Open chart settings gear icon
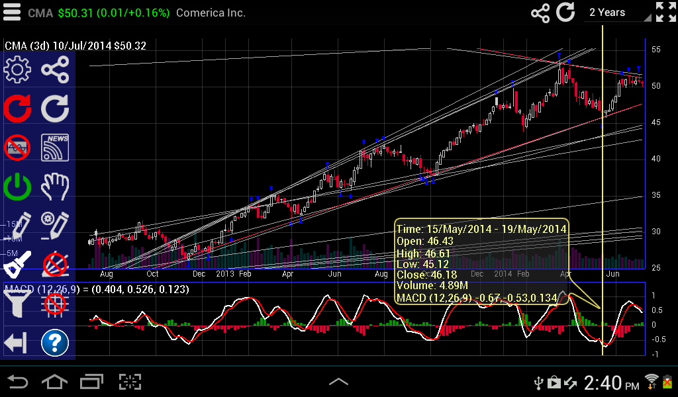The height and width of the screenshot is (397, 678). [x=17, y=69]
